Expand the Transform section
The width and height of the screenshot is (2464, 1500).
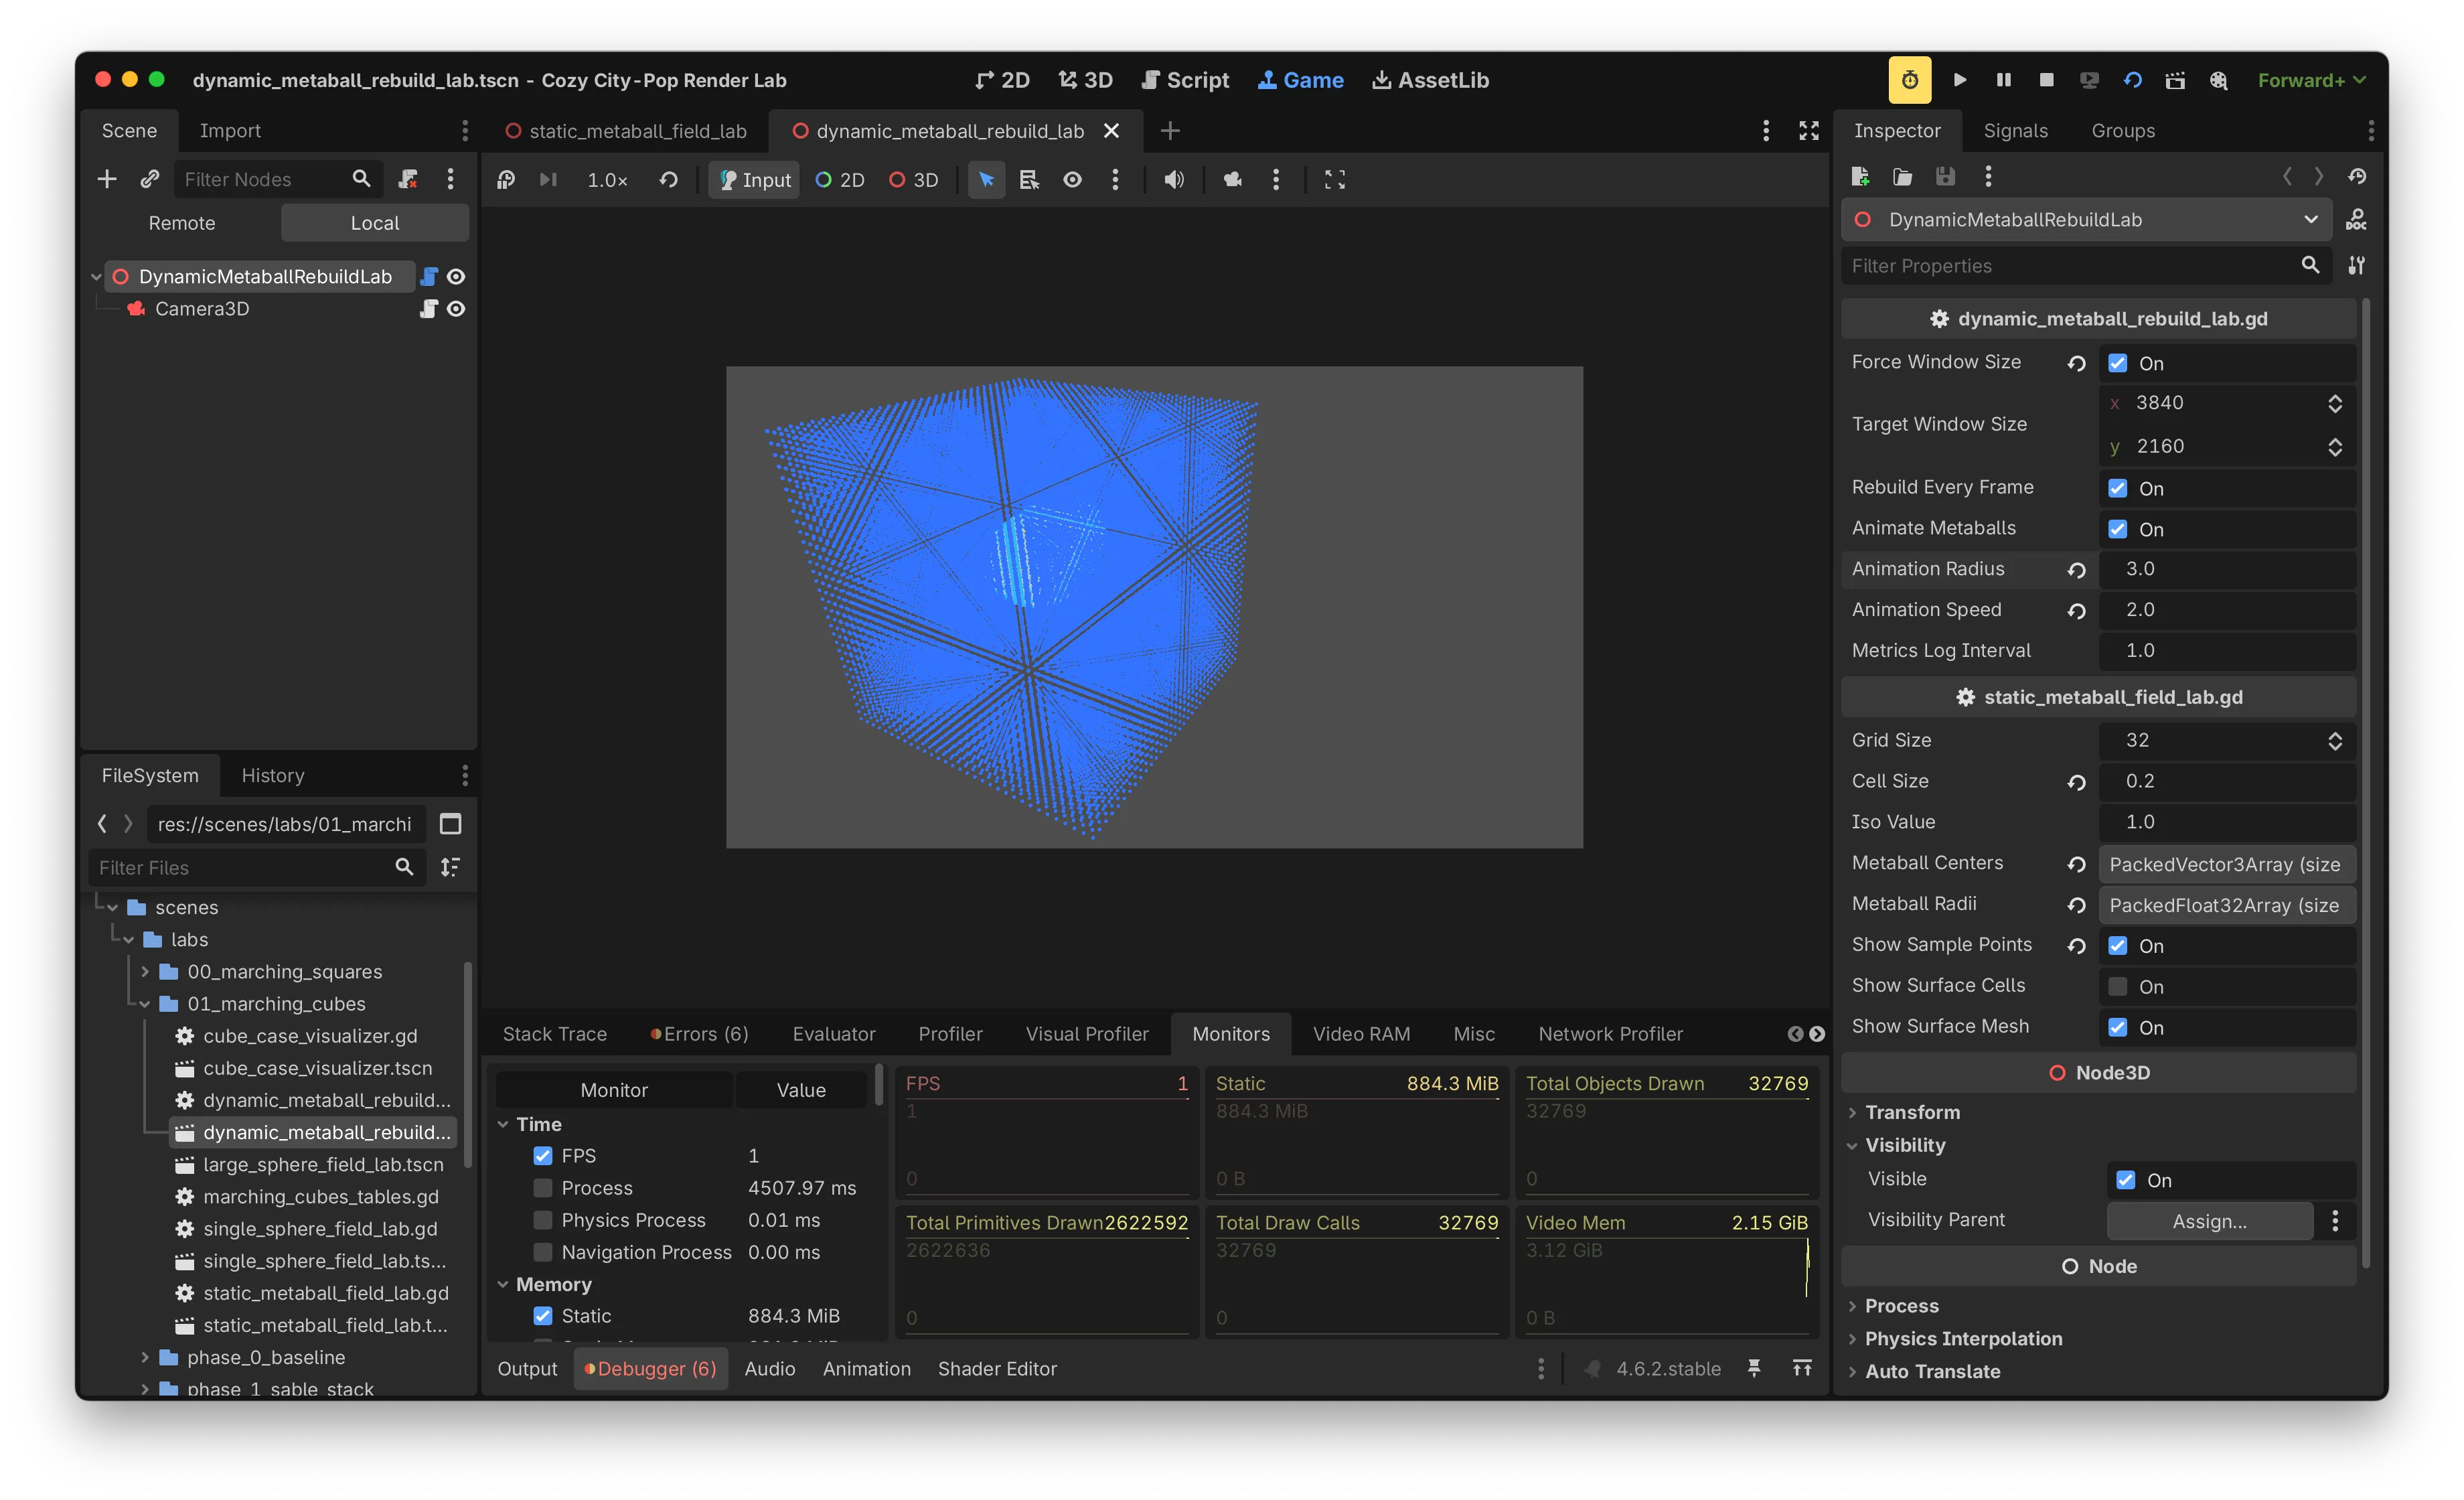[1911, 1112]
